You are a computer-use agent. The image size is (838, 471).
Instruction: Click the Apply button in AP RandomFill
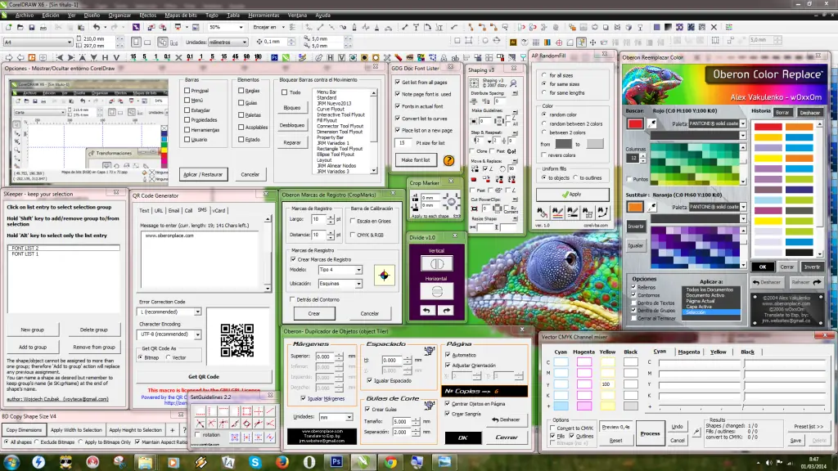coord(572,195)
